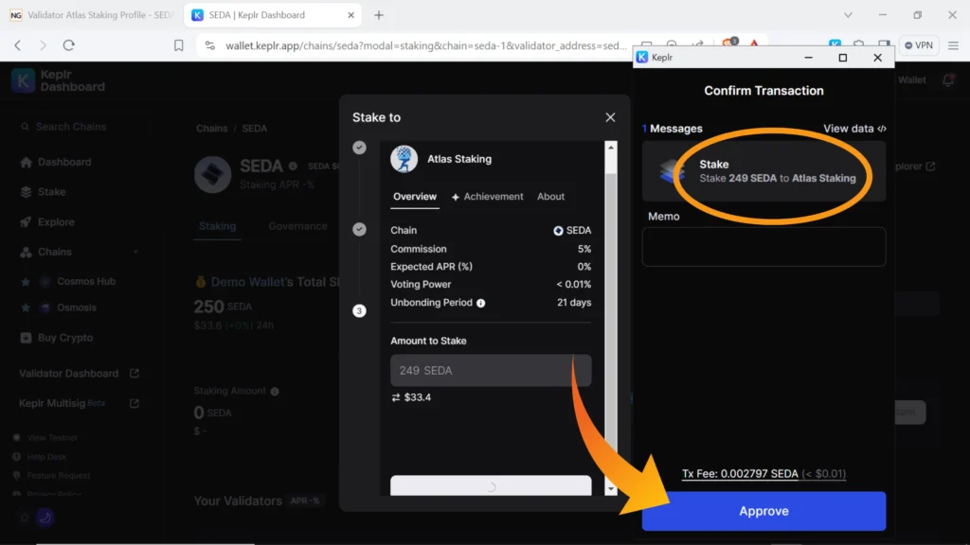
Task: Expand View data in Confirm Transaction
Action: (854, 129)
